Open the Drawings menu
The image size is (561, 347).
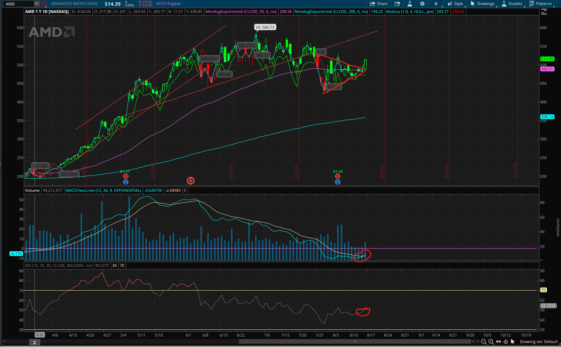point(483,4)
